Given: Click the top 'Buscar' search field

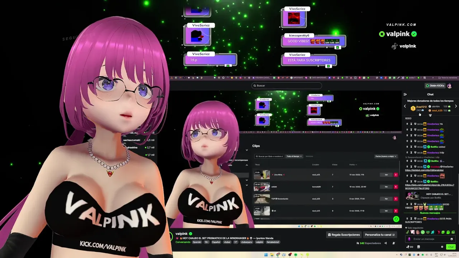Looking at the screenshot, I should tap(287, 86).
